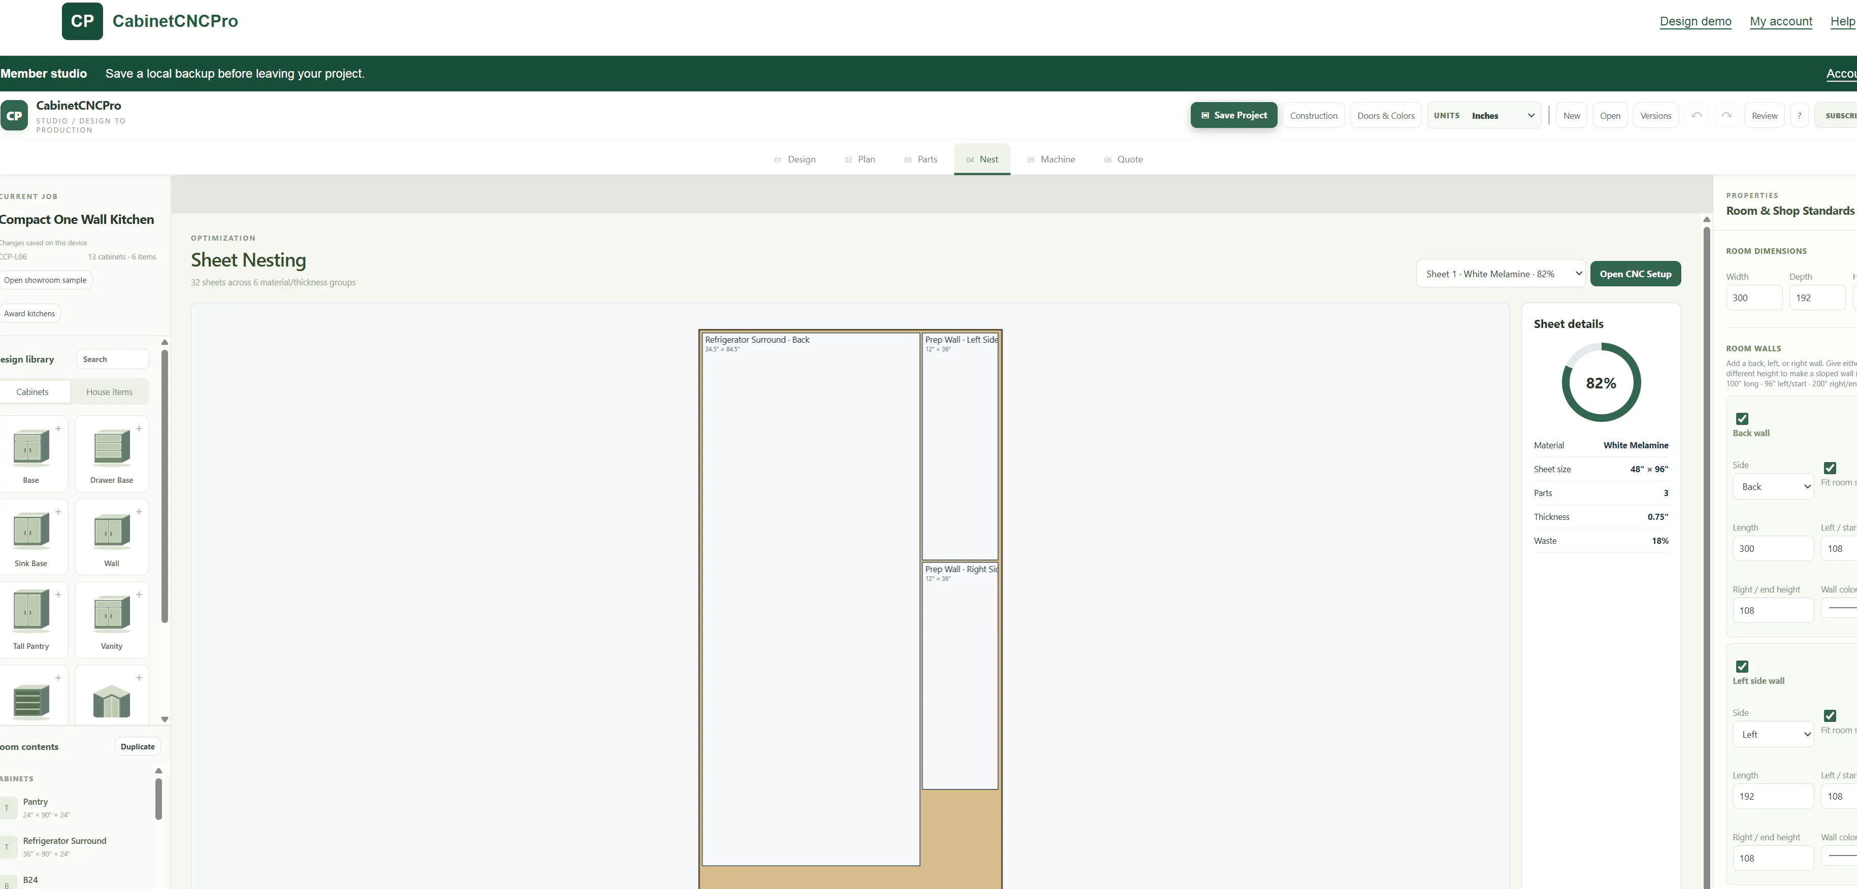Open the Back wall Side dropdown

pyautogui.click(x=1773, y=487)
